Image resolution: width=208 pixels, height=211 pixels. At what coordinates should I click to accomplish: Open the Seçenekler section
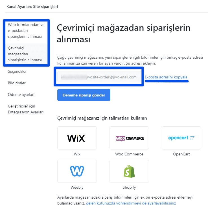tap(17, 71)
